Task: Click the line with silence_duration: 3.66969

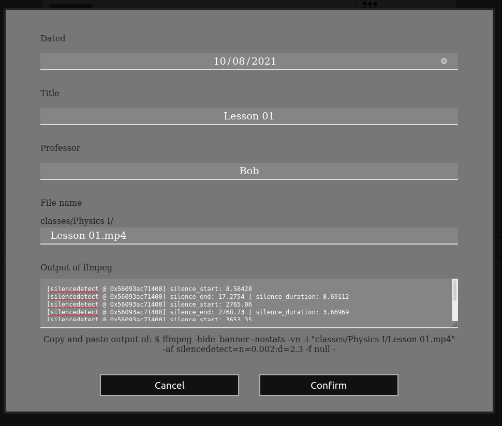Action: (198, 312)
